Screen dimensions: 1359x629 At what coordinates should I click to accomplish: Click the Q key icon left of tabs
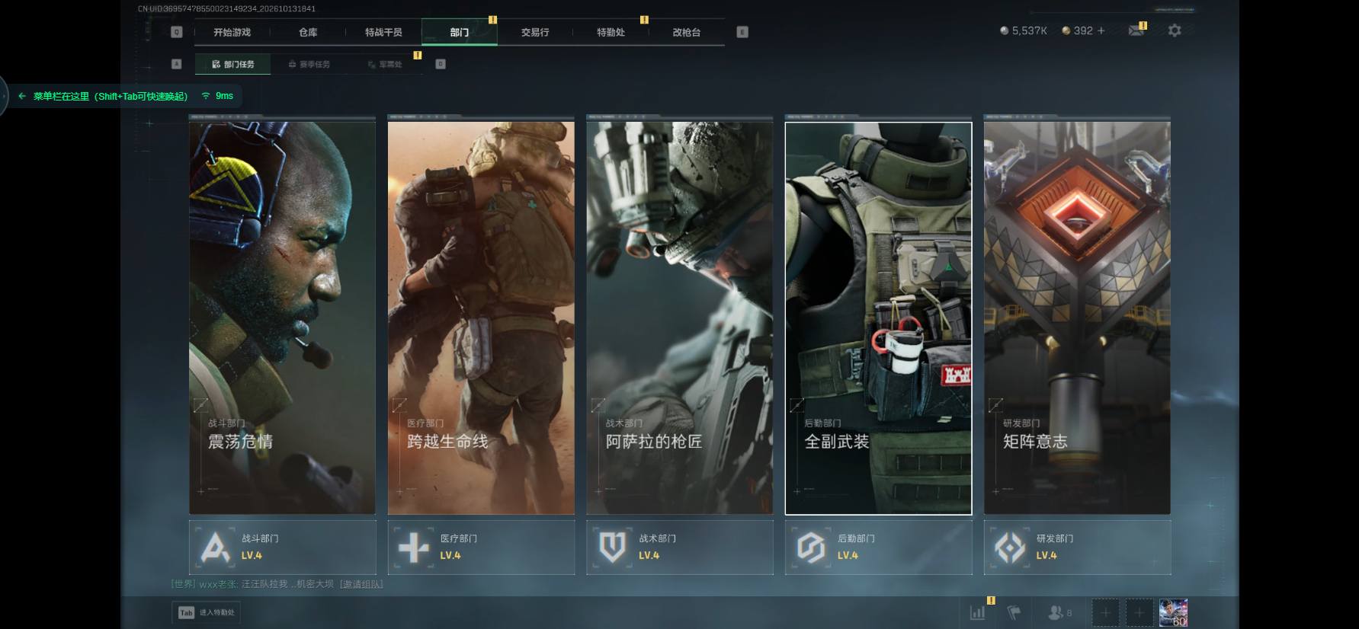click(177, 32)
